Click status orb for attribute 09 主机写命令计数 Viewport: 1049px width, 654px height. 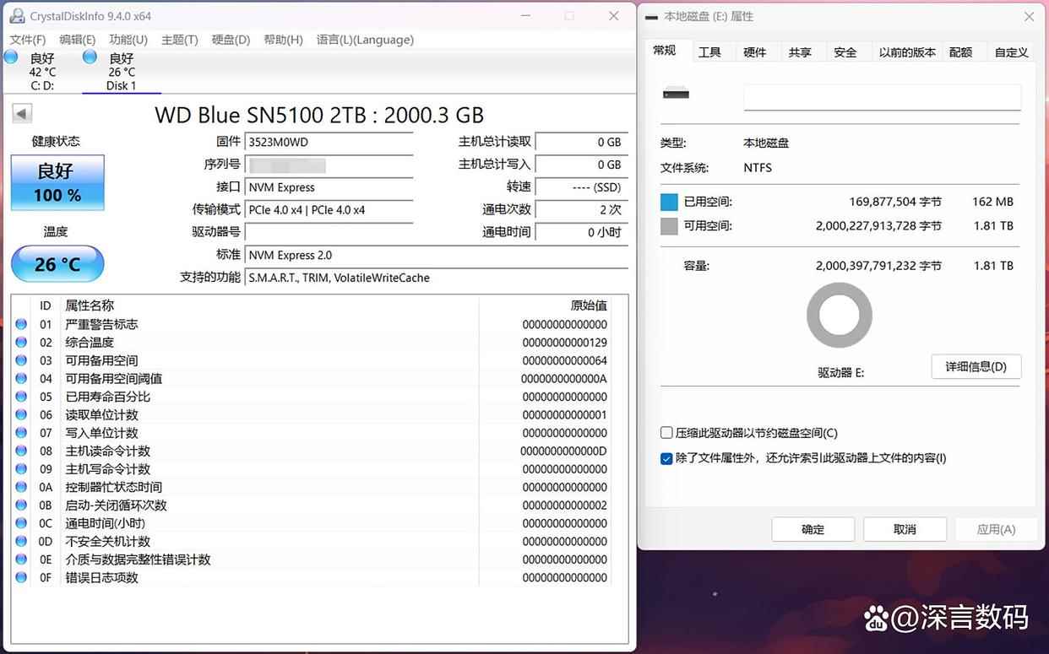(21, 469)
